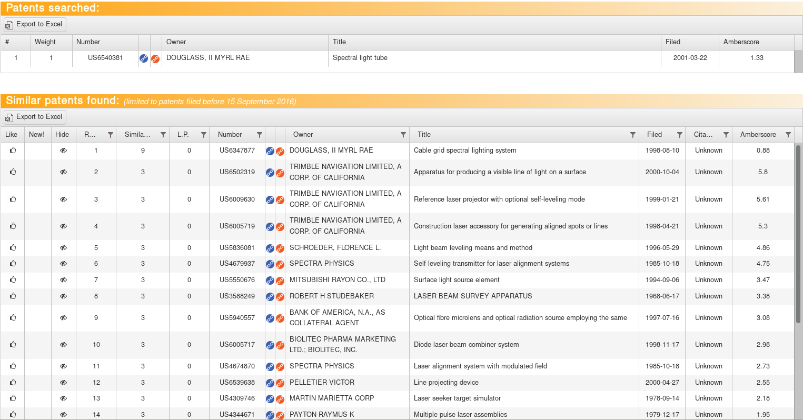Open orange link icon for US6540381
The width and height of the screenshot is (803, 420).
(x=155, y=58)
